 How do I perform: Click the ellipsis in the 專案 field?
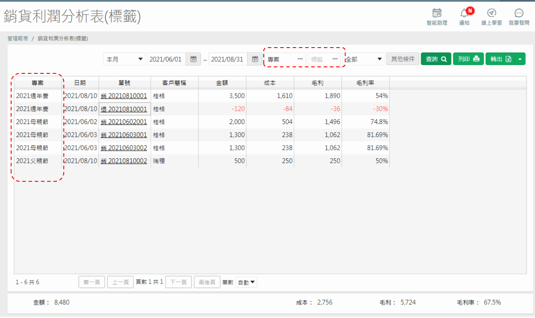click(300, 59)
